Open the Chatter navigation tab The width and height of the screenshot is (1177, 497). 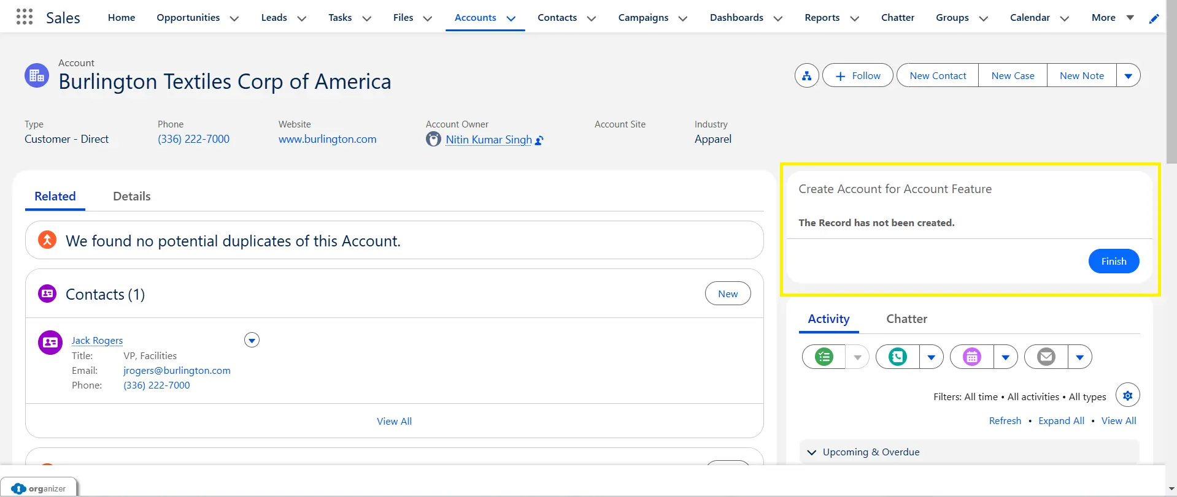pyautogui.click(x=897, y=18)
